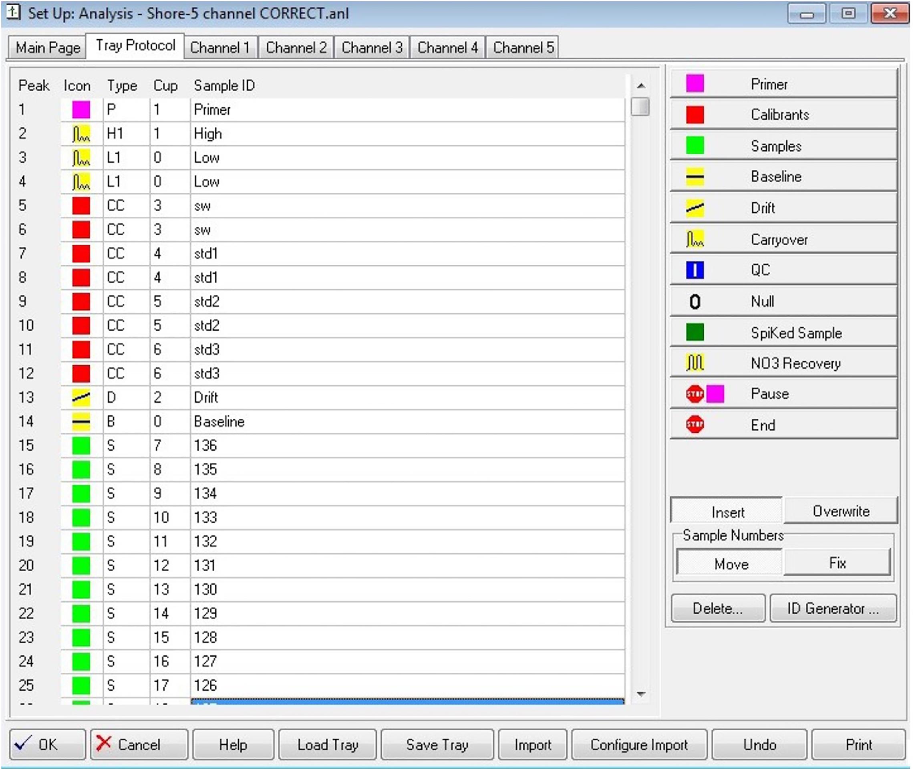
Task: Click the tray list scrollbar thumb
Action: coord(640,107)
